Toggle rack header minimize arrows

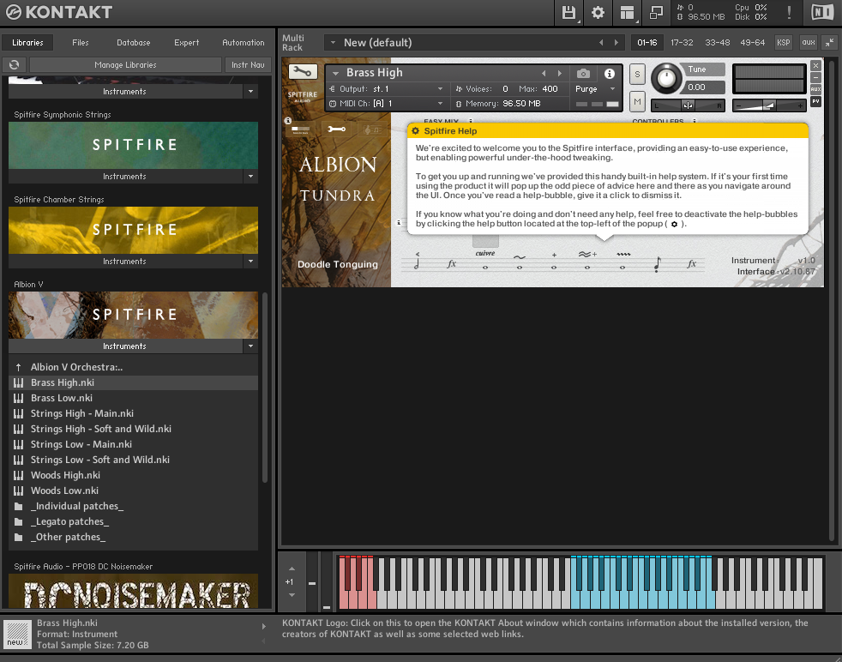point(830,42)
